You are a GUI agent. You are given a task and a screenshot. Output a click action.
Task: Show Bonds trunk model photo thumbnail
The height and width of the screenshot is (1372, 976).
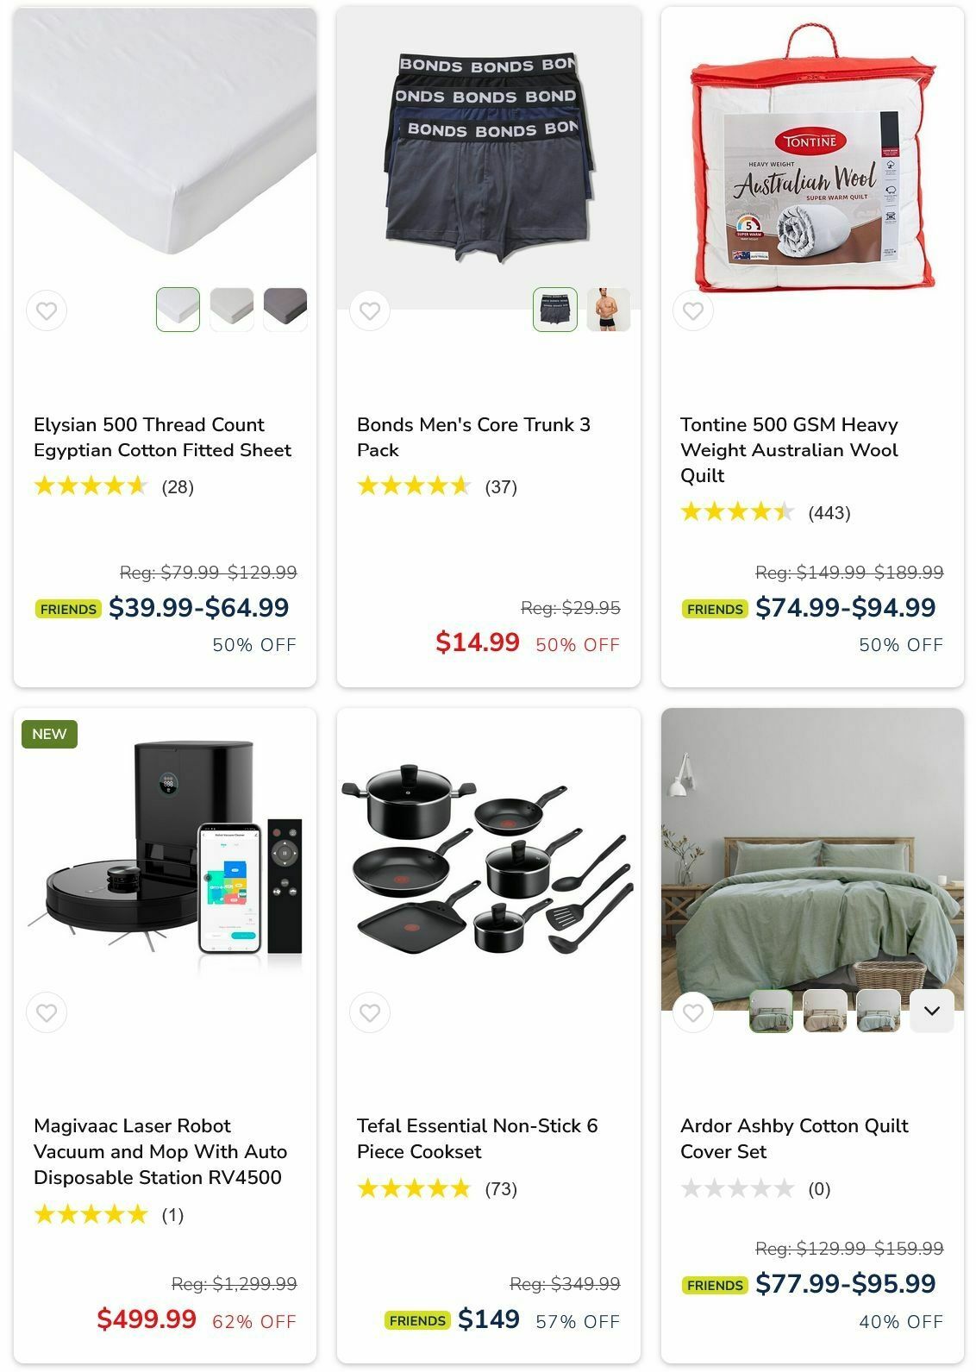tap(609, 310)
